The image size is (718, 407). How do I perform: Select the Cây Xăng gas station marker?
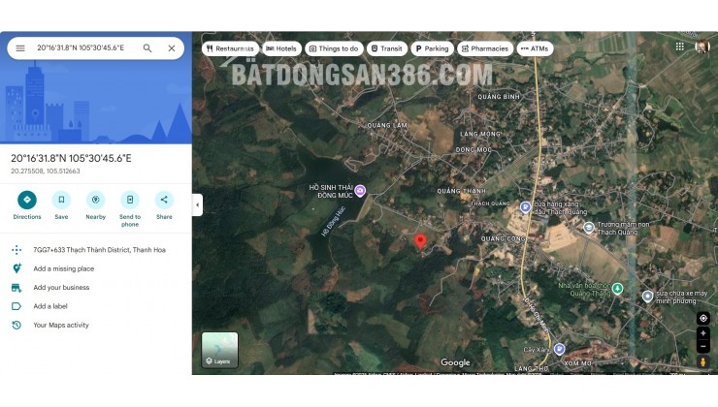559,350
